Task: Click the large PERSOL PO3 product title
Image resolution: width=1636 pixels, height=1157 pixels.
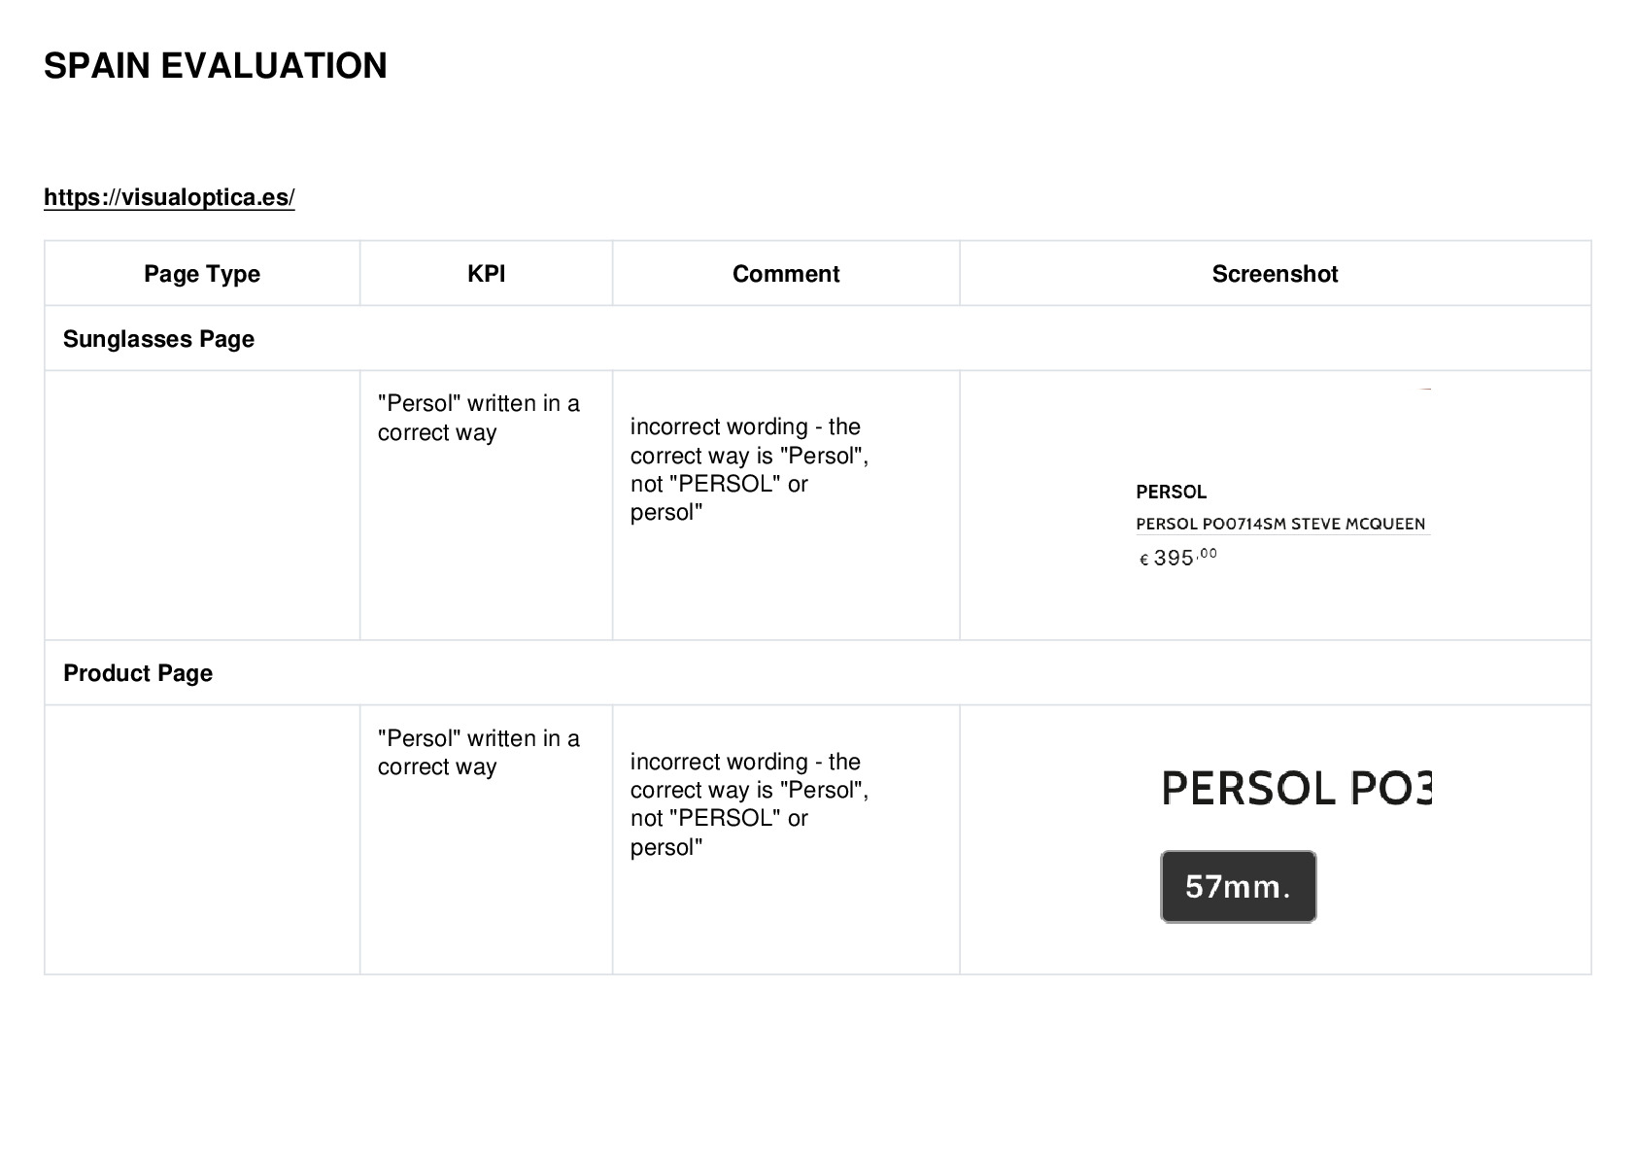Action: pyautogui.click(x=1297, y=788)
